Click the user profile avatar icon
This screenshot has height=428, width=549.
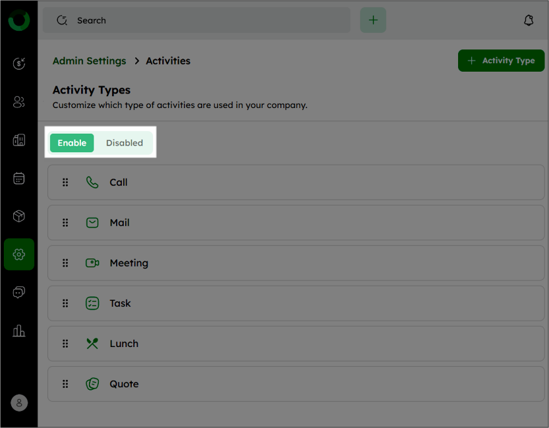click(x=19, y=403)
